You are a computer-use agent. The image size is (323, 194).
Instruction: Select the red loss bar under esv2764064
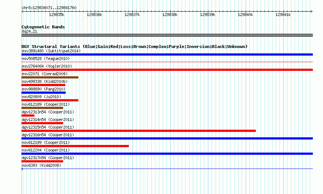pos(167,70)
